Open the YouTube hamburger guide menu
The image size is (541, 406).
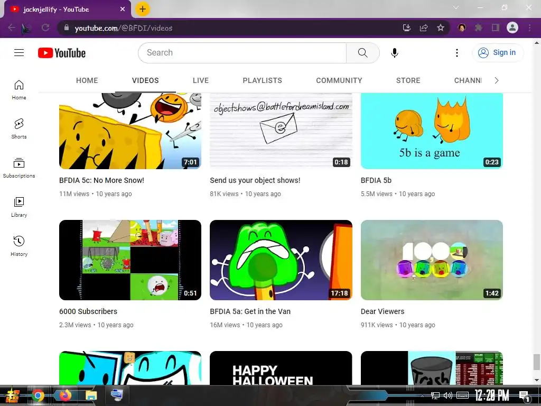coord(19,52)
